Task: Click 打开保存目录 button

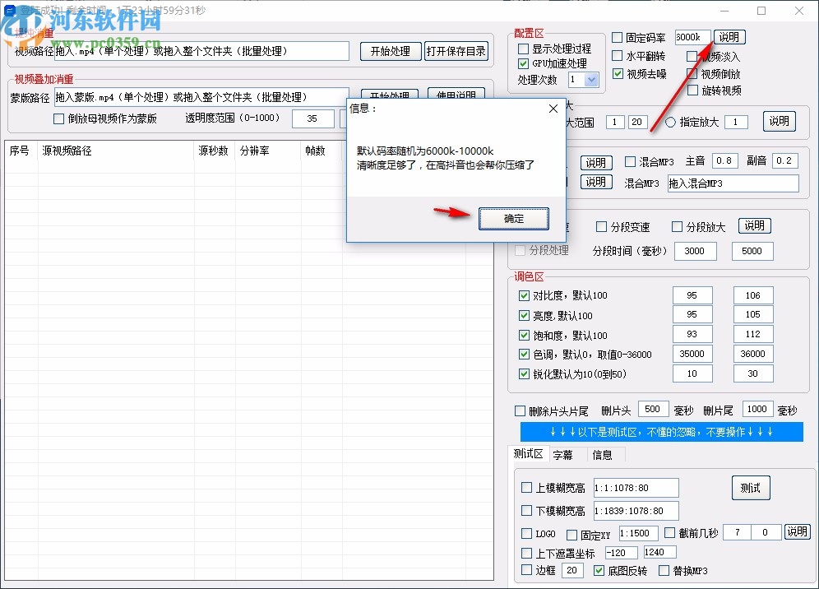Action: point(456,50)
